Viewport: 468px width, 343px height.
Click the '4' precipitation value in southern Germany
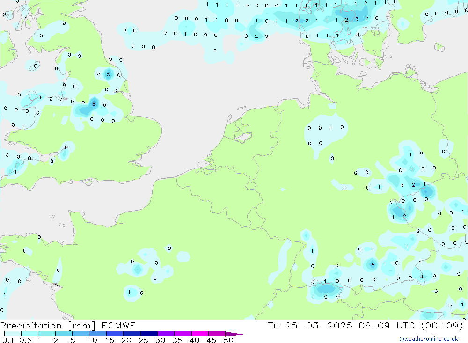tap(373, 264)
